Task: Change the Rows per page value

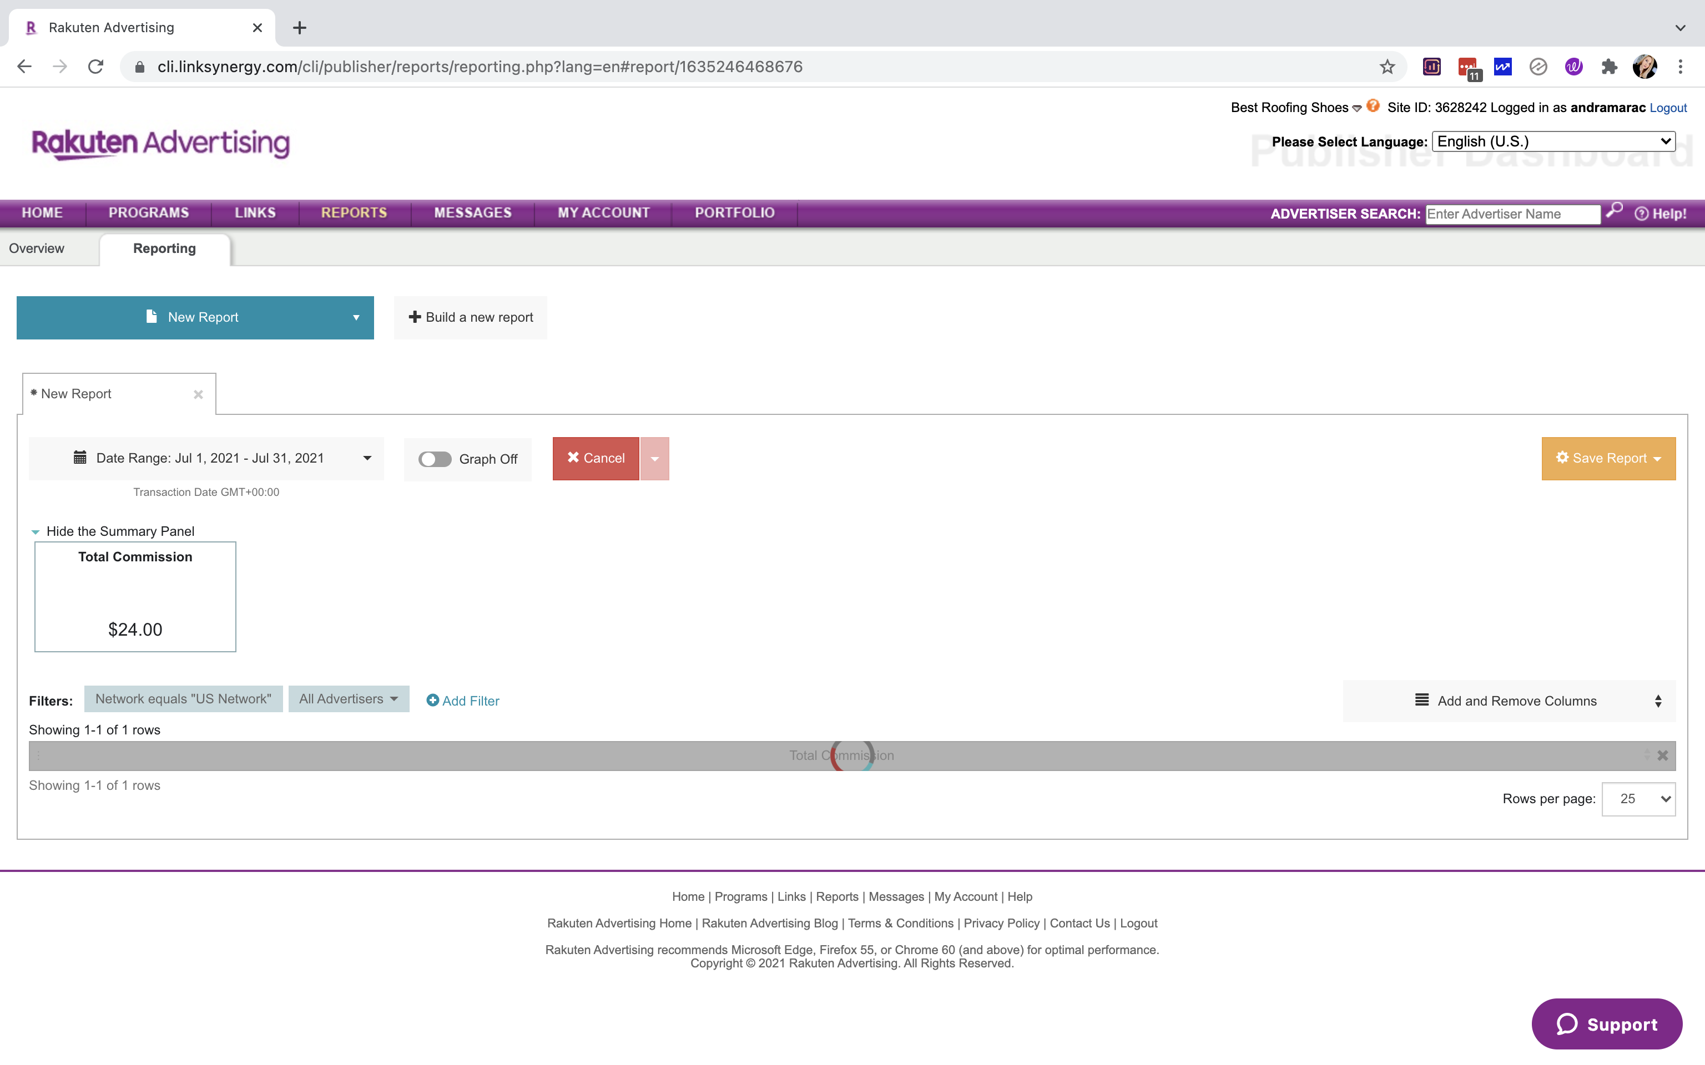Action: (x=1638, y=799)
